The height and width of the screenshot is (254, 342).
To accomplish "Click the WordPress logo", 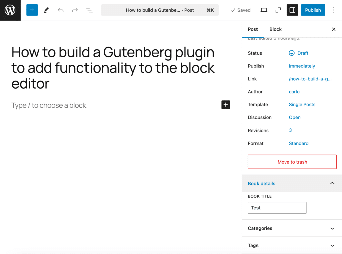I will pos(10,10).
